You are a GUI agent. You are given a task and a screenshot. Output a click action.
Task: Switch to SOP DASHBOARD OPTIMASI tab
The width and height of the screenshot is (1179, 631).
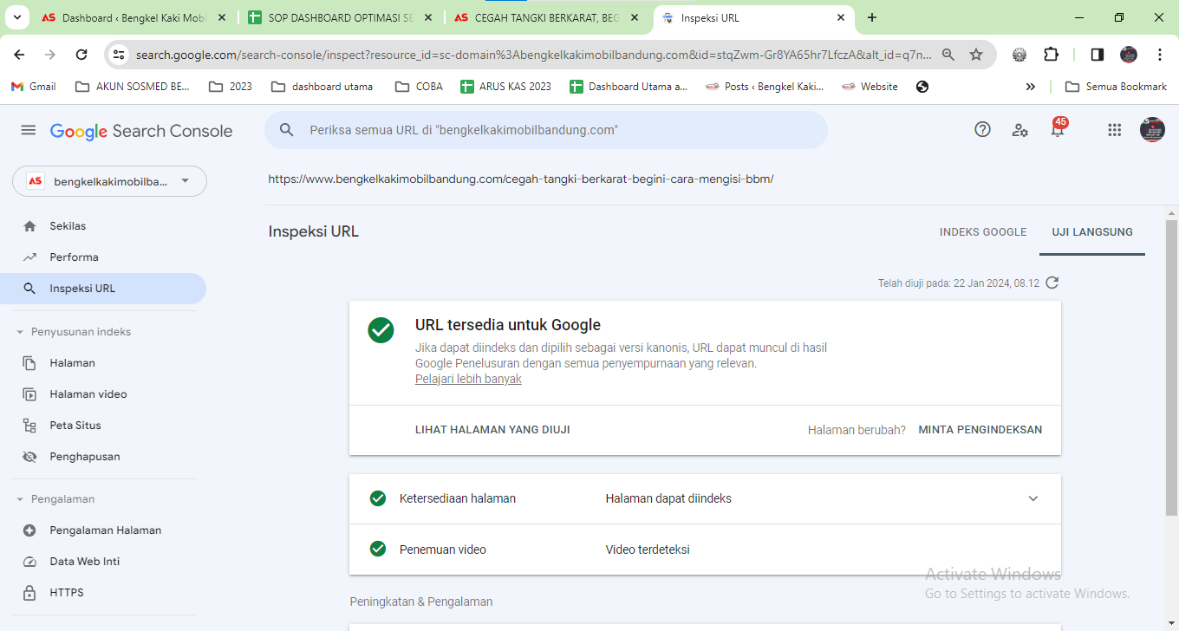pos(340,17)
